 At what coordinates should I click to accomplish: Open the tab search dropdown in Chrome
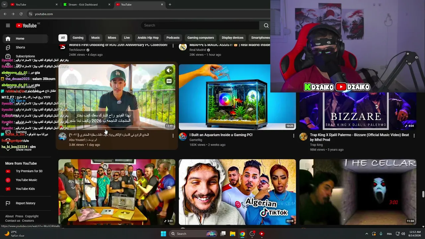[4, 5]
